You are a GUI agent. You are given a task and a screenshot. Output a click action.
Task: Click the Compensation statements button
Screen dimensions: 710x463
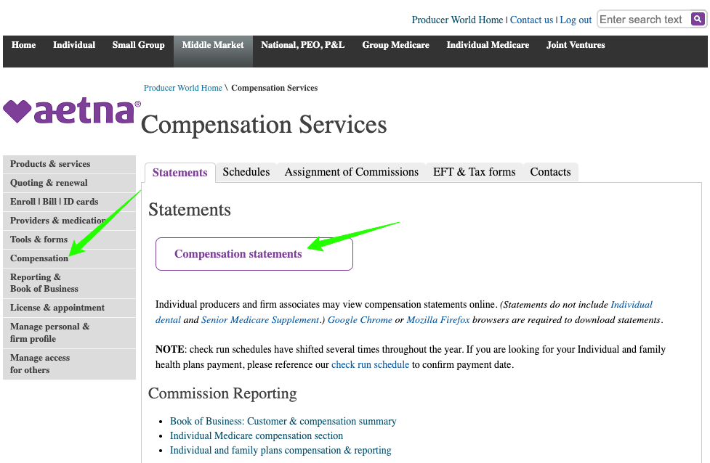click(x=254, y=254)
